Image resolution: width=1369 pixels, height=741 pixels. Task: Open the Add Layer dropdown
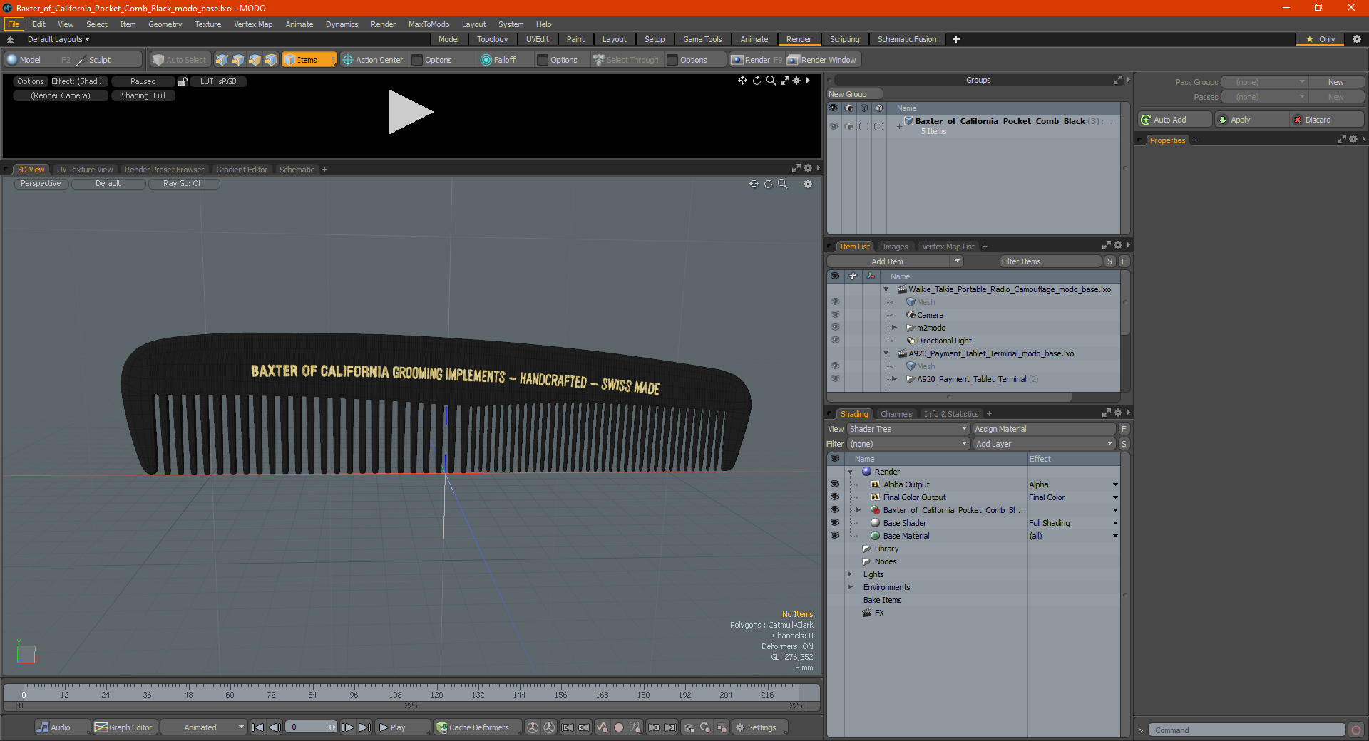(x=1044, y=444)
